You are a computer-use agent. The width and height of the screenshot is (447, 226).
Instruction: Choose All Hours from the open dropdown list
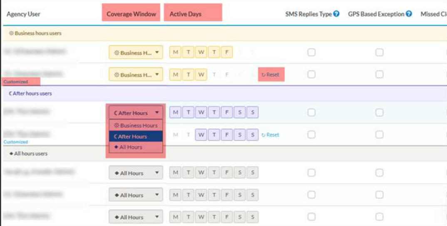[136, 147]
